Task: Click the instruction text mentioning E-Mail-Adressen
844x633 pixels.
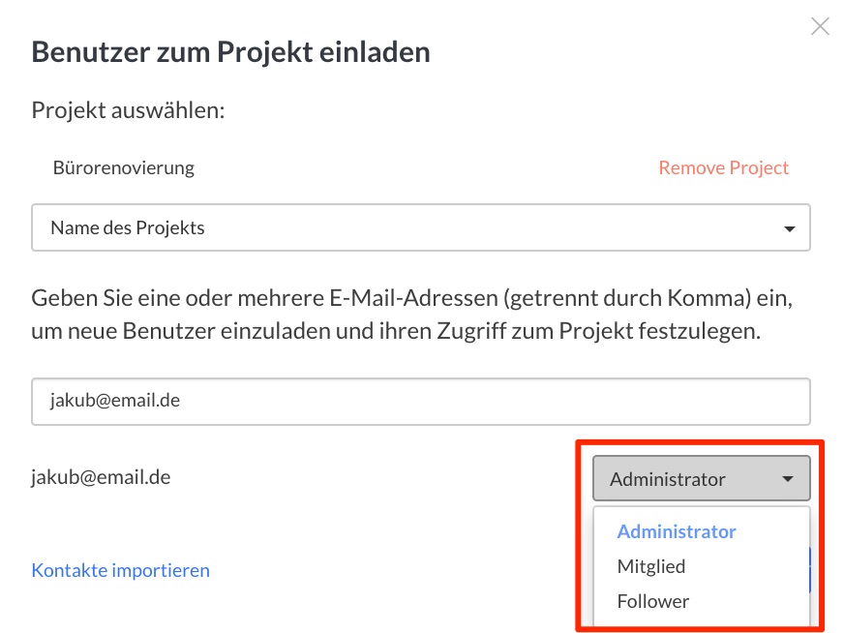Action: pos(411,315)
